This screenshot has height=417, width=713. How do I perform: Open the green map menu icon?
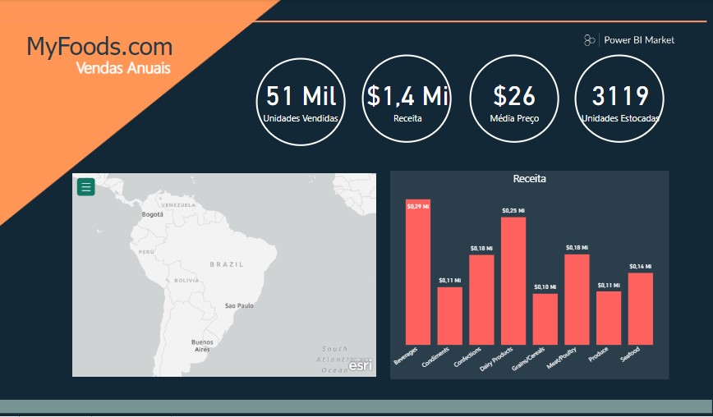86,186
